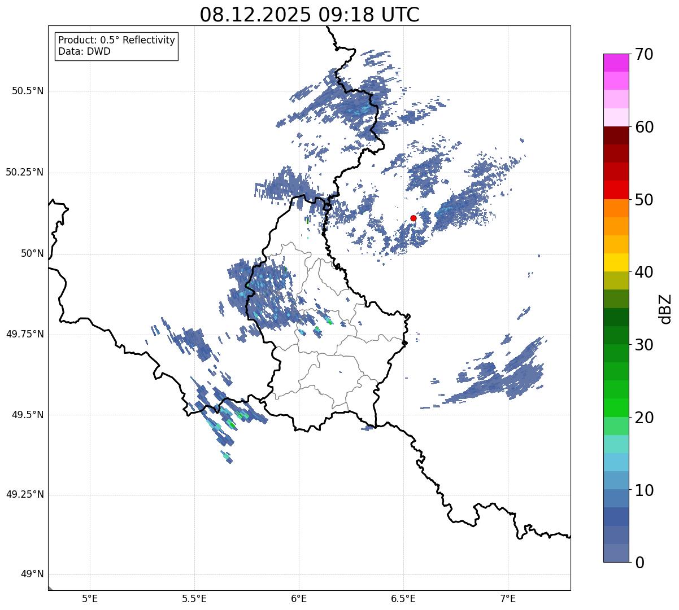Click the colorbar value 60
Screen dimensions: 679x610
(x=645, y=127)
